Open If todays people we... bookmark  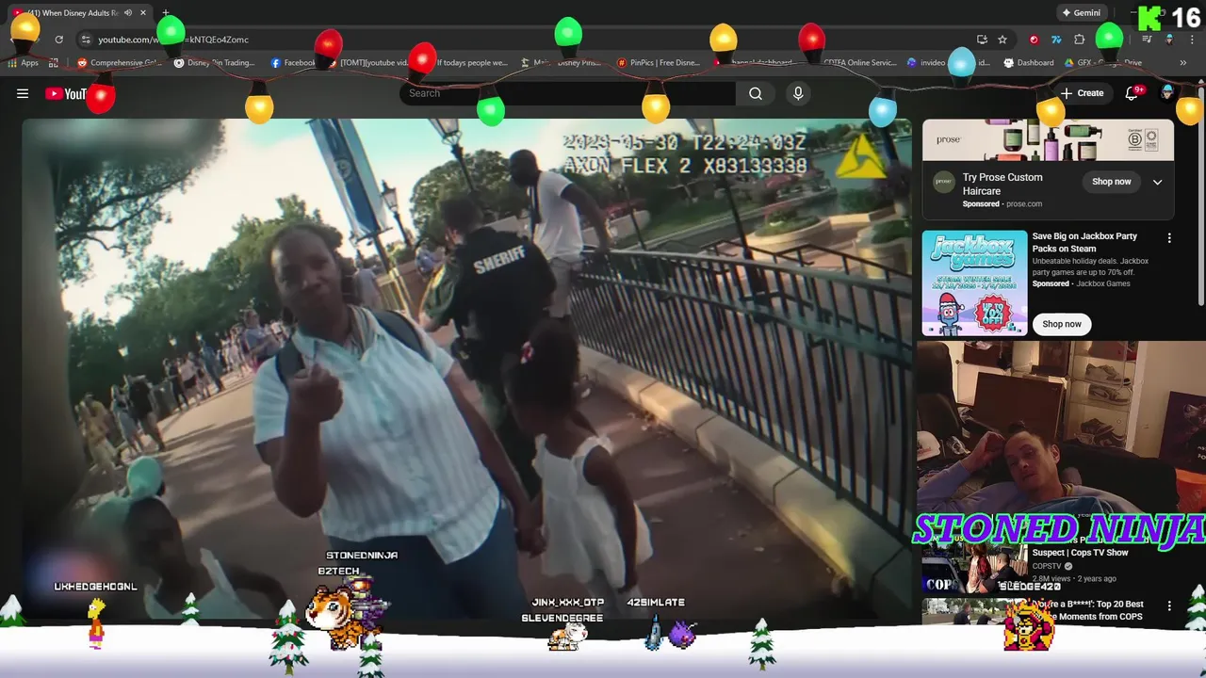coord(465,63)
